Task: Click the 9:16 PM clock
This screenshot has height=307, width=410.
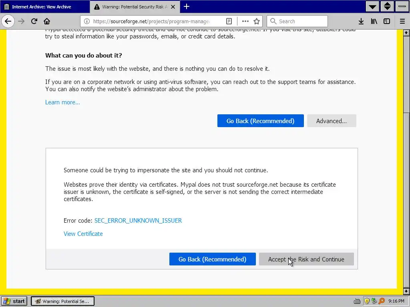Action: coord(396,301)
